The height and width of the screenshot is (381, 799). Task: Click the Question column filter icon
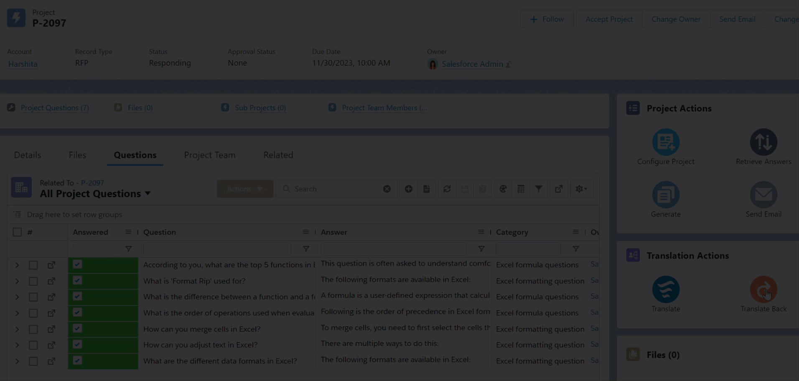pyautogui.click(x=306, y=249)
